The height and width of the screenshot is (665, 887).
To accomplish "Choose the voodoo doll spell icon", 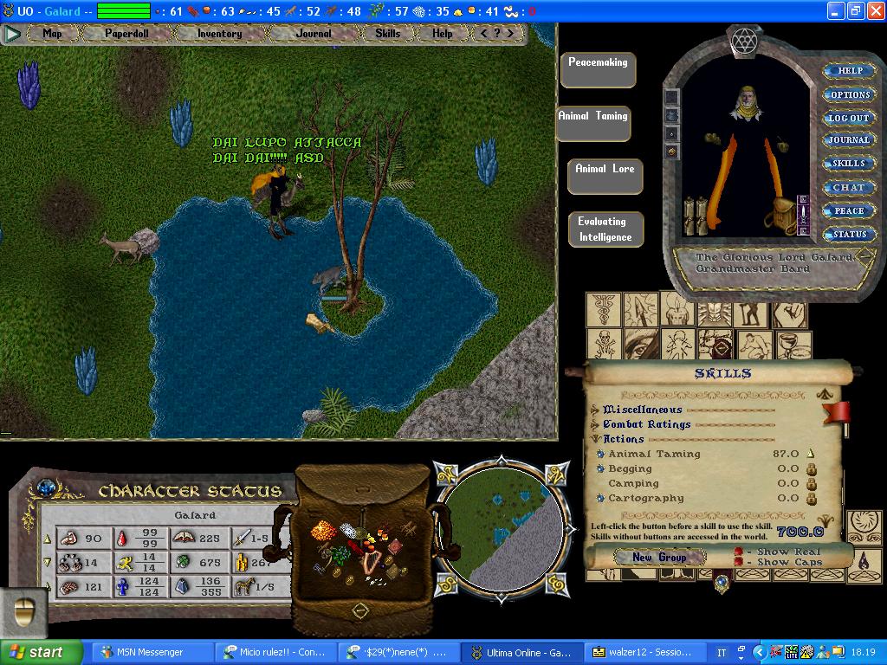I will pos(678,345).
